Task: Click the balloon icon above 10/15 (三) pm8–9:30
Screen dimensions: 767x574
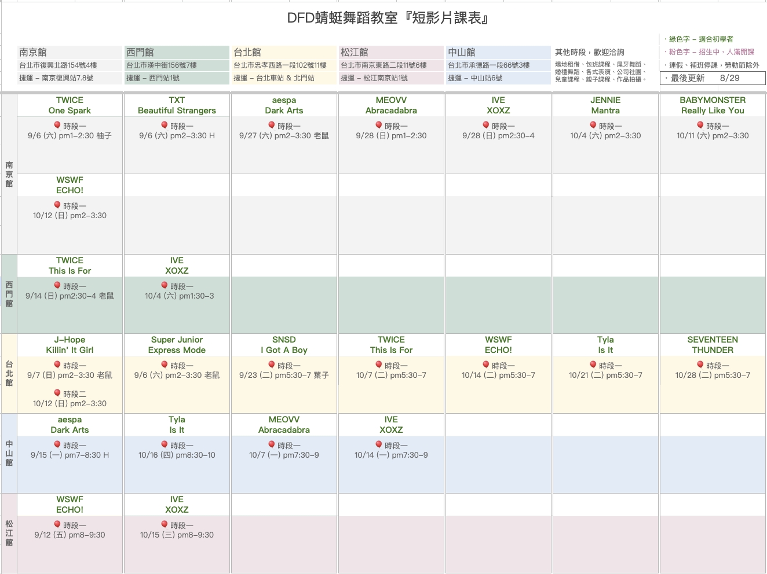Action: coord(165,524)
